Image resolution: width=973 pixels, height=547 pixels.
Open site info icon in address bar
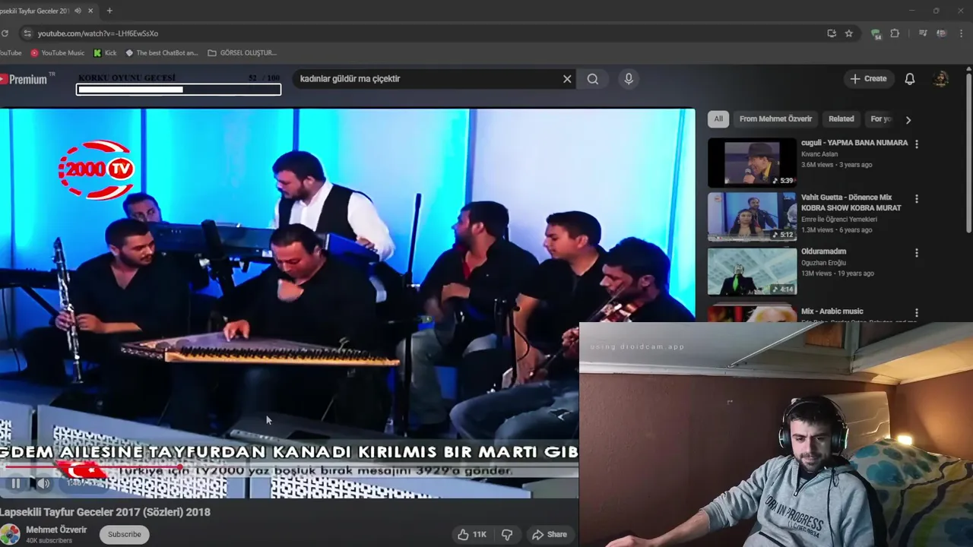click(27, 33)
